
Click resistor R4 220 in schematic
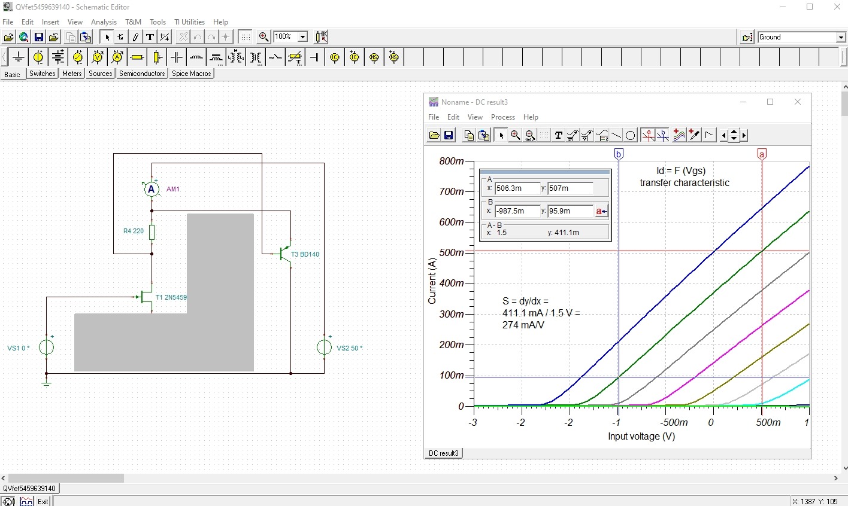click(x=152, y=231)
